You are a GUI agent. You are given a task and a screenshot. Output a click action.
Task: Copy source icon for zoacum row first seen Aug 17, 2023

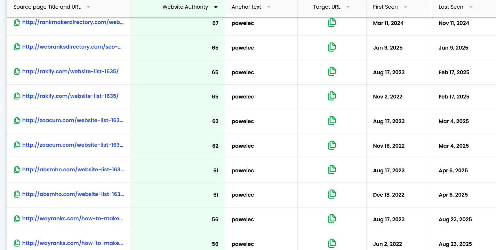point(17,121)
